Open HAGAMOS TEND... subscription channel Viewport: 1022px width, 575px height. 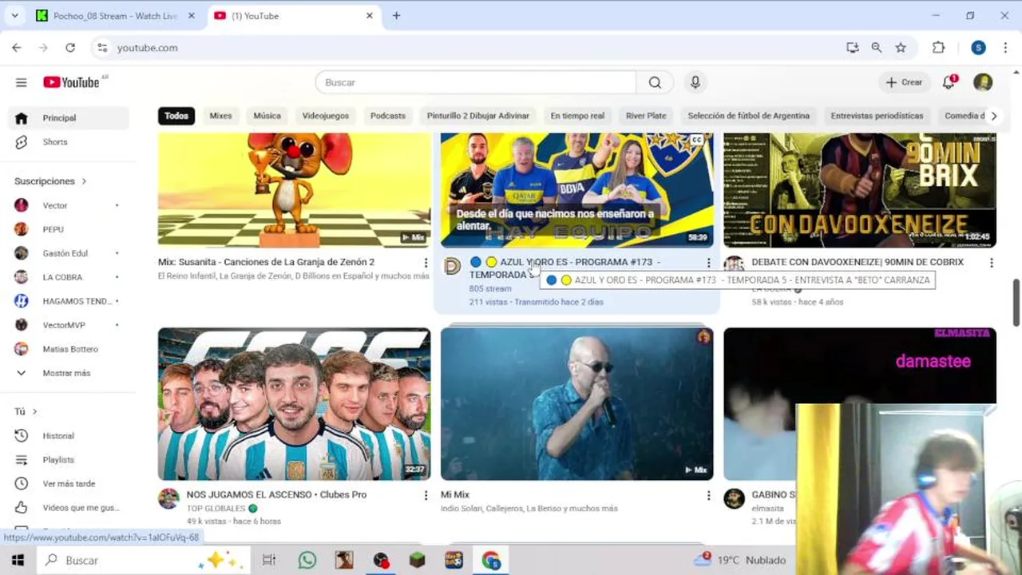[69, 301]
